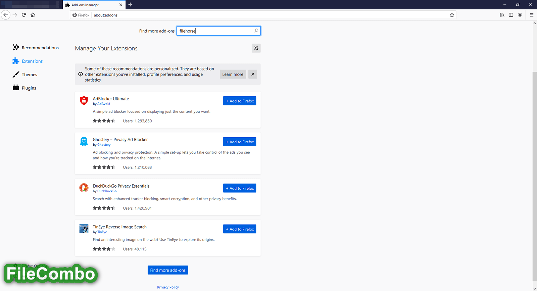Open a new tab with plus icon
Image resolution: width=537 pixels, height=291 pixels.
(131, 5)
